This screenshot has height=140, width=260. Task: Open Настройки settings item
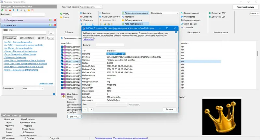128,17
